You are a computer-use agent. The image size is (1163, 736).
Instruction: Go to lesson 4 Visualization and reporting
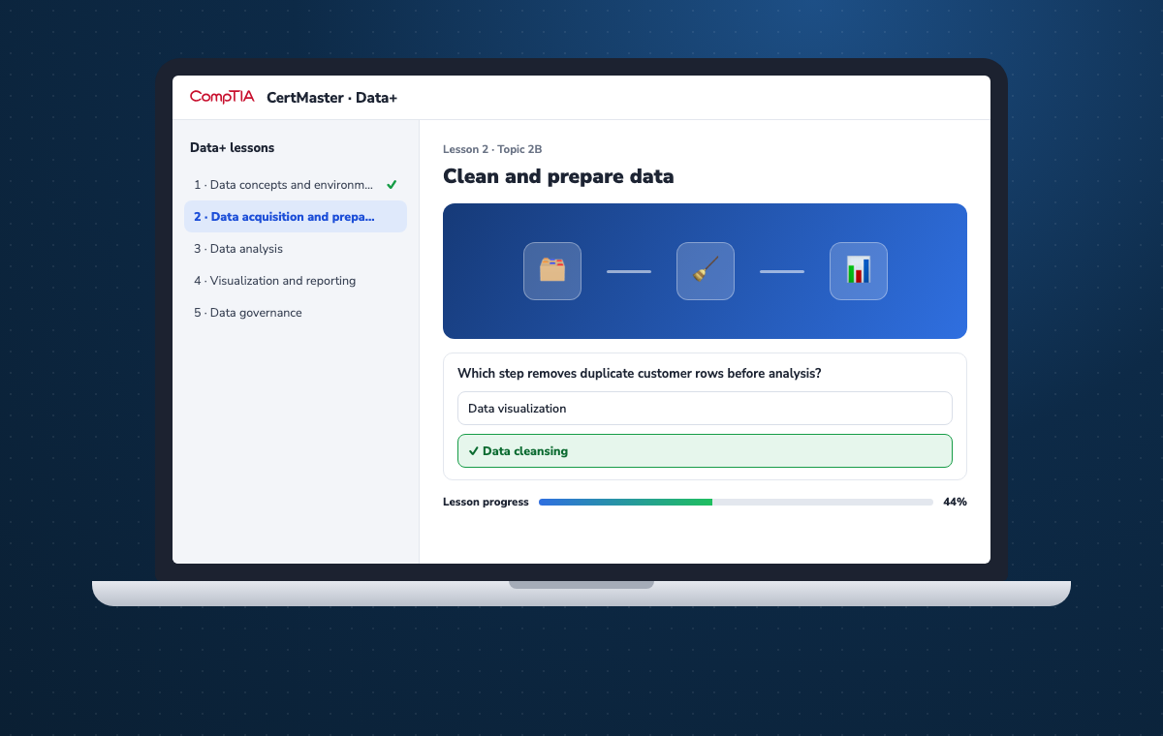pos(296,281)
